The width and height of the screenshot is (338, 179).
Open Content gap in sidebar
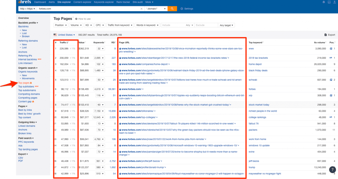tap(25, 102)
